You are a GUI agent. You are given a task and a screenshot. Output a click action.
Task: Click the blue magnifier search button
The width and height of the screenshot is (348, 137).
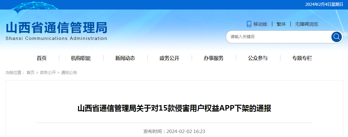tap(337, 37)
